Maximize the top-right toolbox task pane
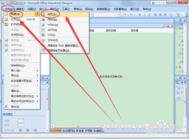This screenshot has height=139, width=189. tap(180, 20)
